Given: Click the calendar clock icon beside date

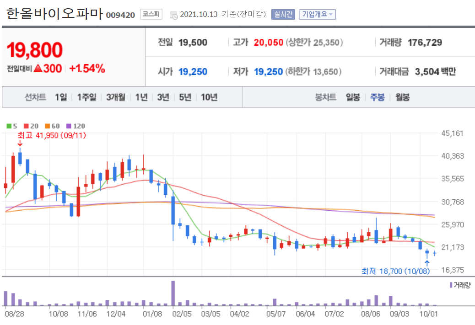Looking at the screenshot, I should [x=173, y=15].
